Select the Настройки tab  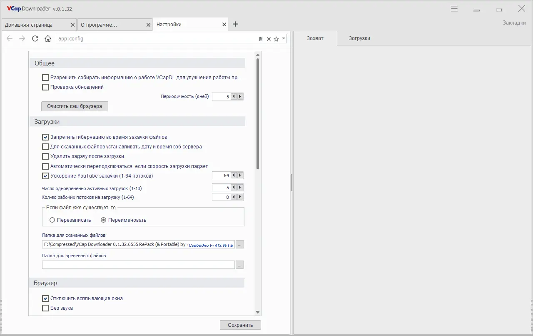pyautogui.click(x=191, y=25)
